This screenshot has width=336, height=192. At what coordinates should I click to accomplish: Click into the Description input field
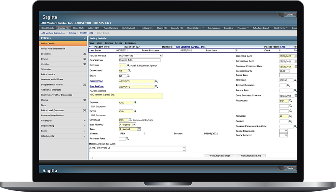[139, 60]
